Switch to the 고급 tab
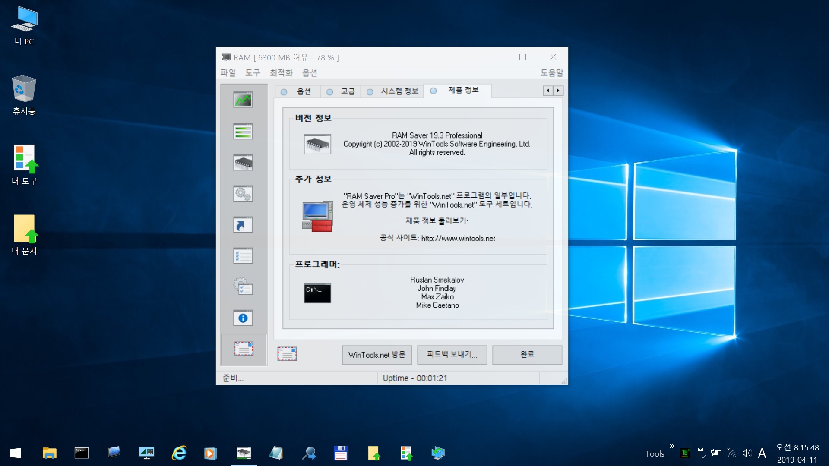 click(x=341, y=91)
